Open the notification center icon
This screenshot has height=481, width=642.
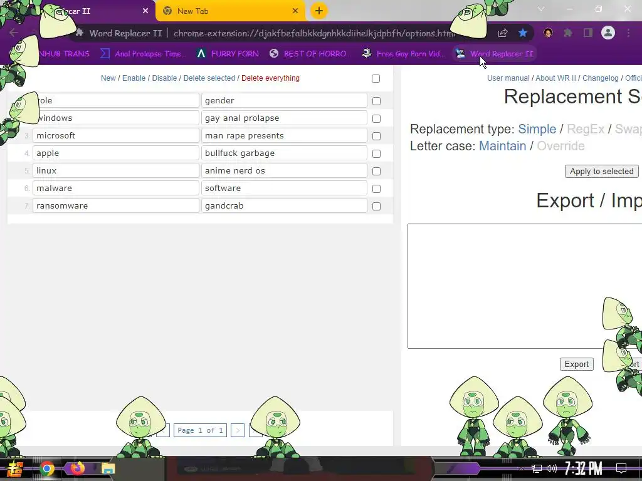621,468
